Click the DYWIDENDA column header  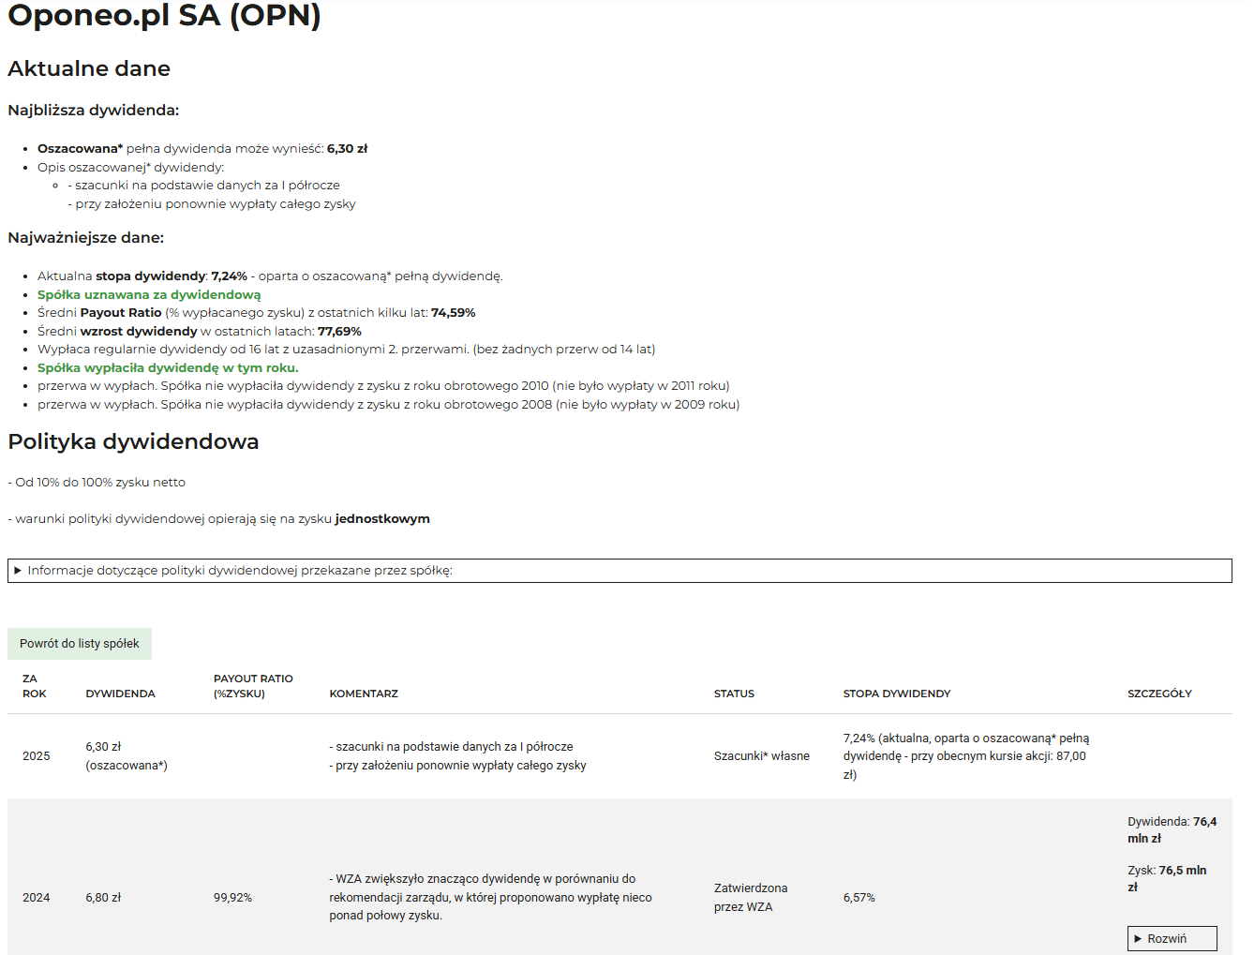click(x=120, y=694)
